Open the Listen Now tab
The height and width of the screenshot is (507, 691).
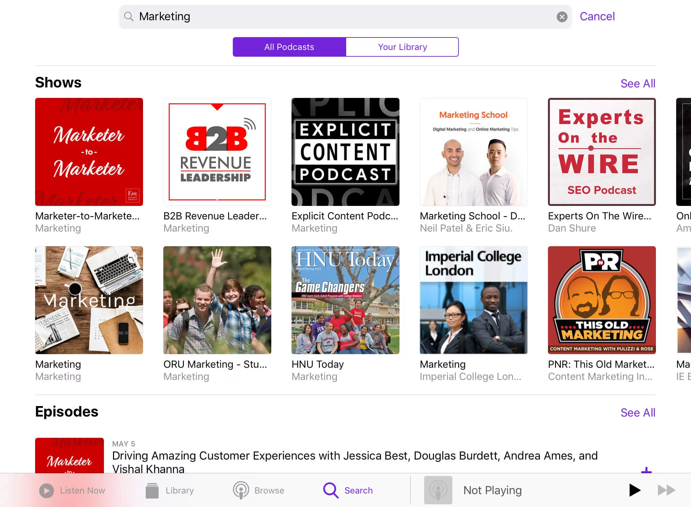[72, 490]
